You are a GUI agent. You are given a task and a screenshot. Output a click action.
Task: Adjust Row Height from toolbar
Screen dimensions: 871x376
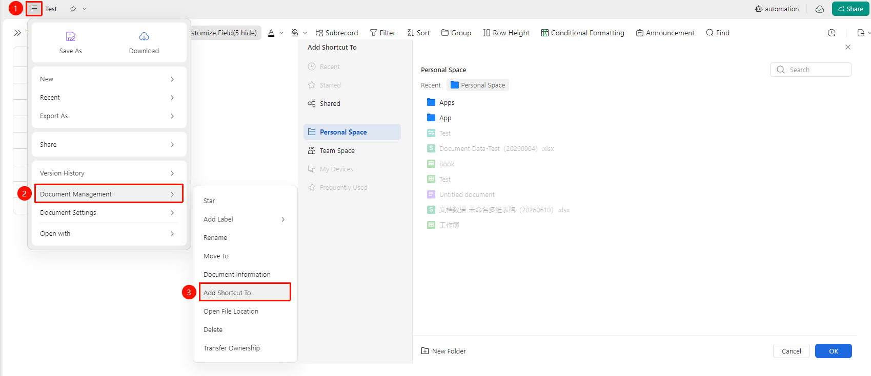coord(506,33)
